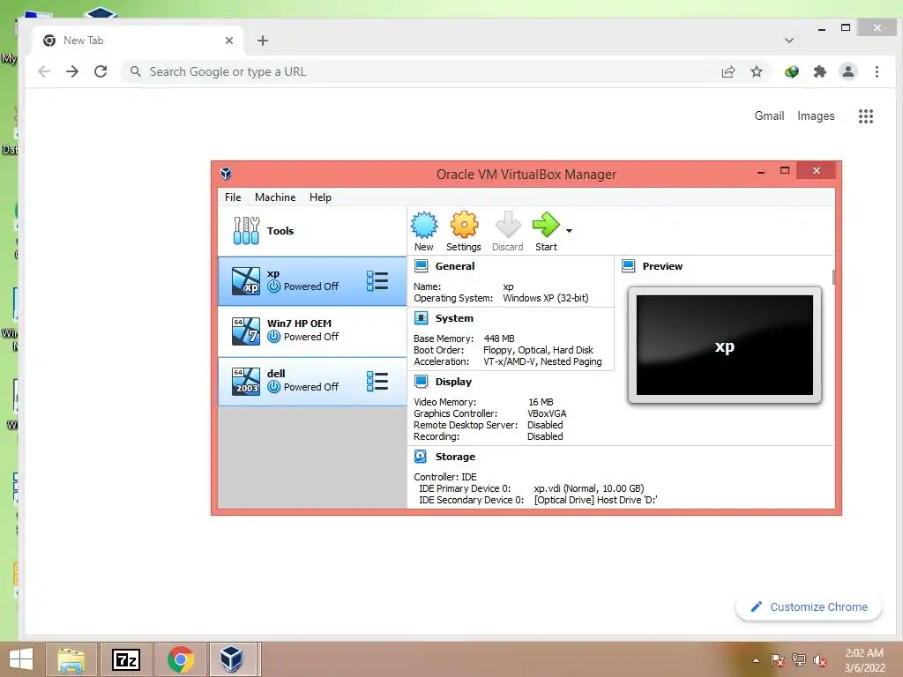Click the share page icon in Chrome
This screenshot has width=903, height=677.
(728, 71)
